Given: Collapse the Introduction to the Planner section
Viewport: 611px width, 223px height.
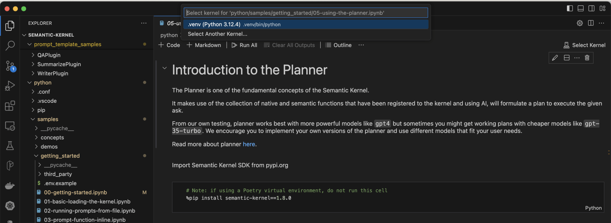Looking at the screenshot, I should pos(165,68).
